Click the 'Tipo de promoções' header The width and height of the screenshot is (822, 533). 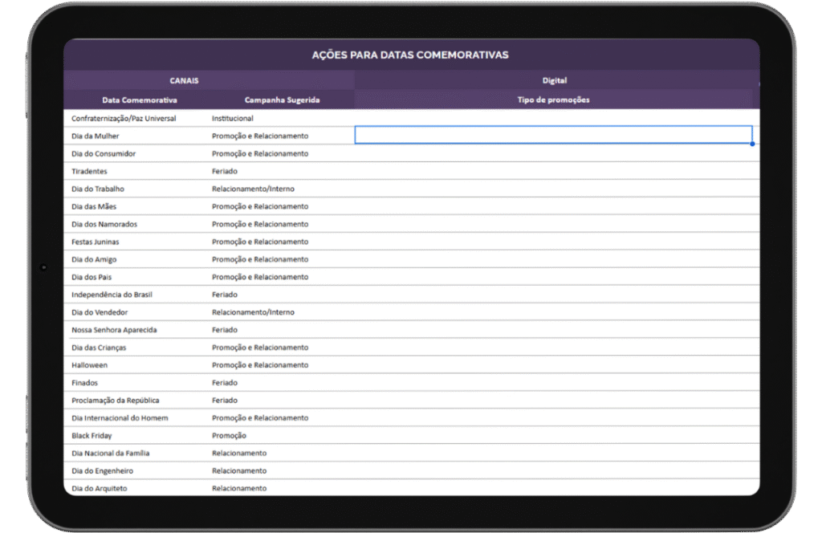point(554,100)
